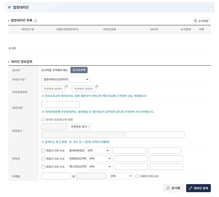Click the 휴대전화번호 middle number field
219x197 pixels.
tap(129, 150)
